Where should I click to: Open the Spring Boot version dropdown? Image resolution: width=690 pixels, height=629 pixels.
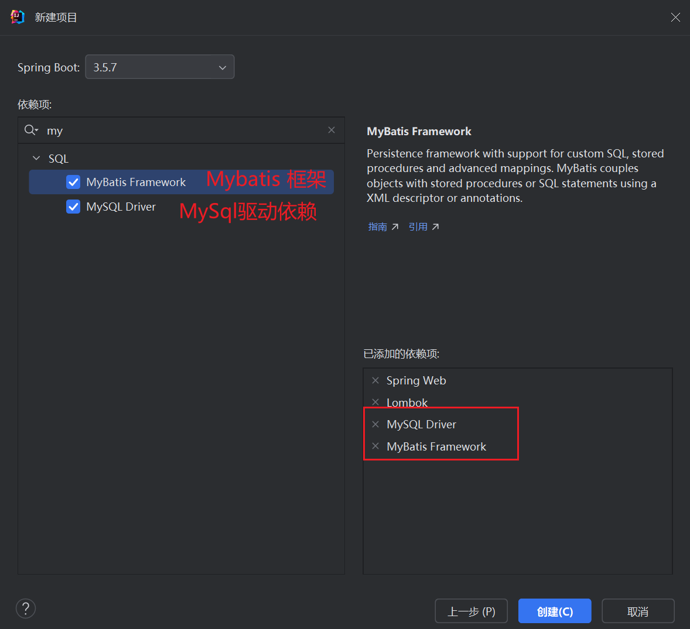pos(159,67)
